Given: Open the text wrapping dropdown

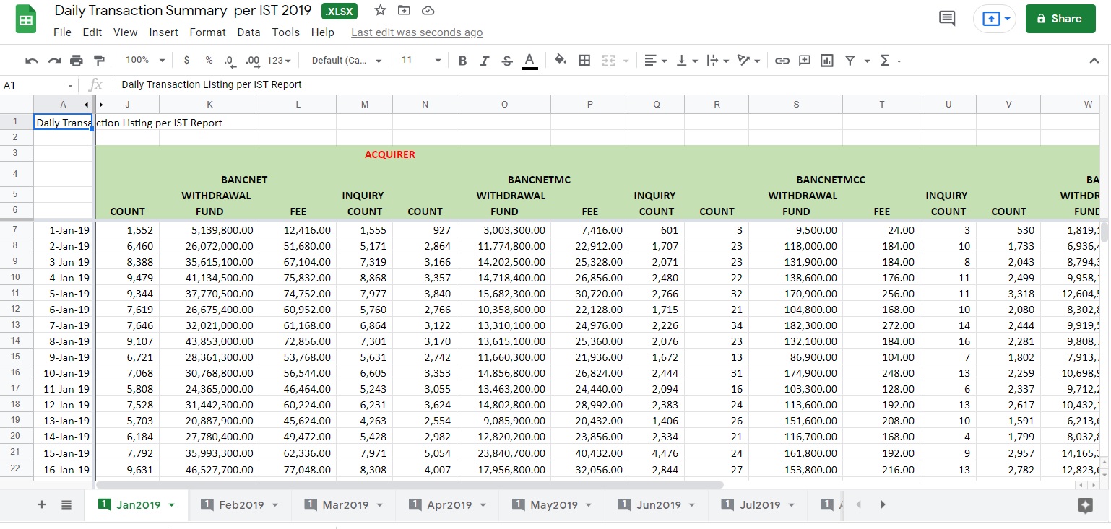Looking at the screenshot, I should 717,61.
